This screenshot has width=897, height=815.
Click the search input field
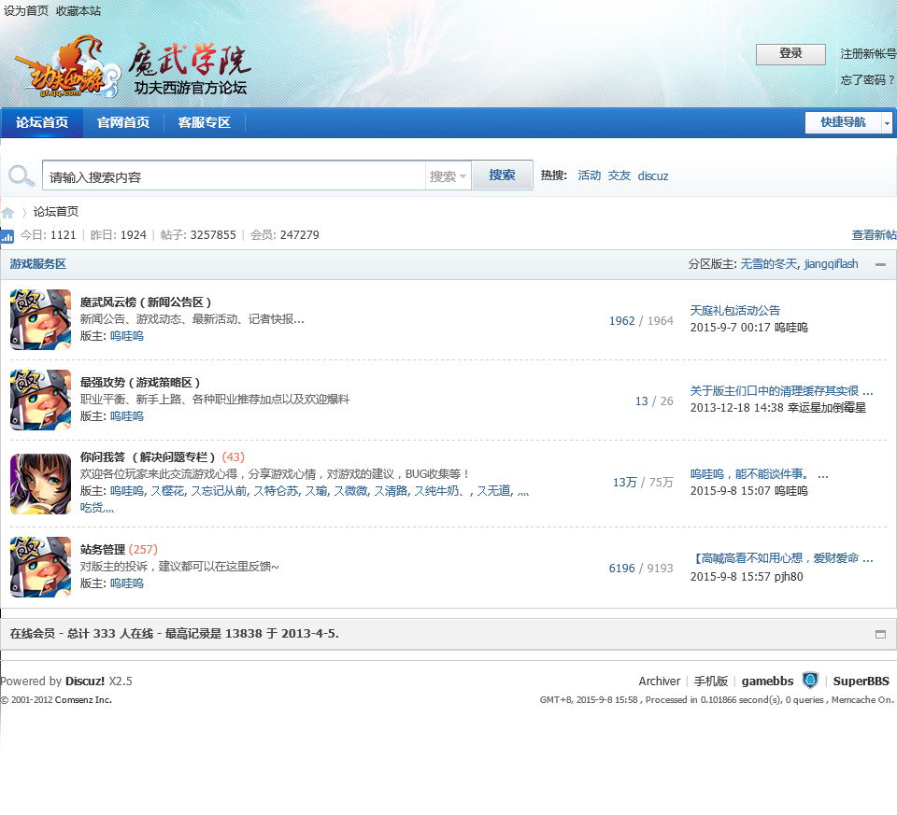(234, 176)
